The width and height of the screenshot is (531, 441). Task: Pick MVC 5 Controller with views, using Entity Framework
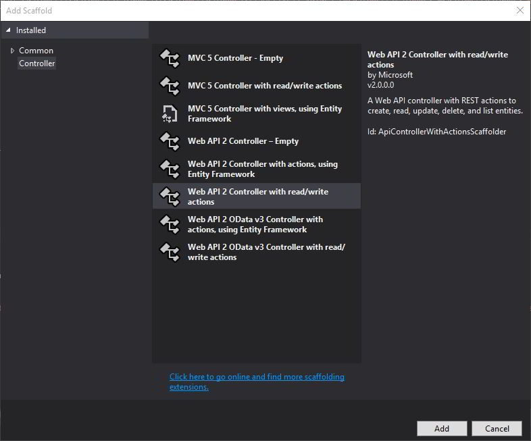tap(256, 113)
